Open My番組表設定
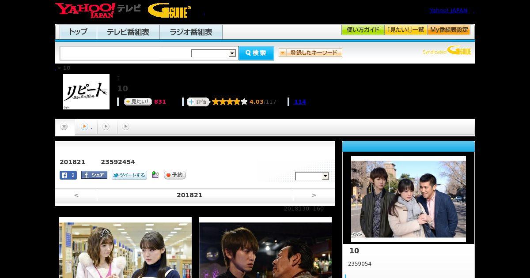Screen dimensions: 530x278 (449, 30)
